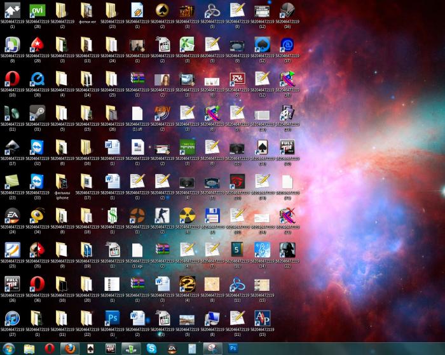Click the Full Tilt taskbar button
445x355 pixels.
click(111, 349)
